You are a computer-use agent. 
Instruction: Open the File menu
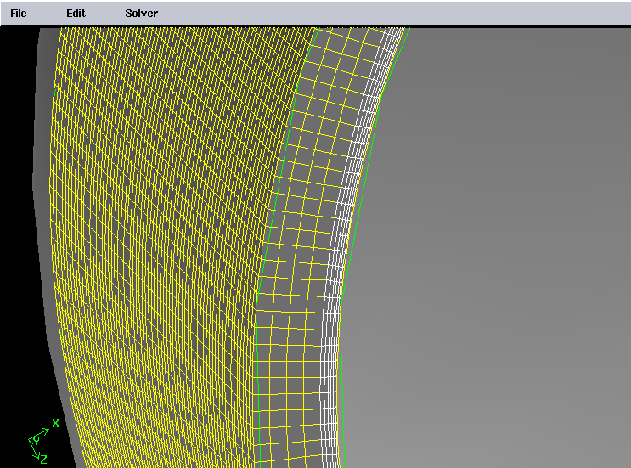pos(18,14)
